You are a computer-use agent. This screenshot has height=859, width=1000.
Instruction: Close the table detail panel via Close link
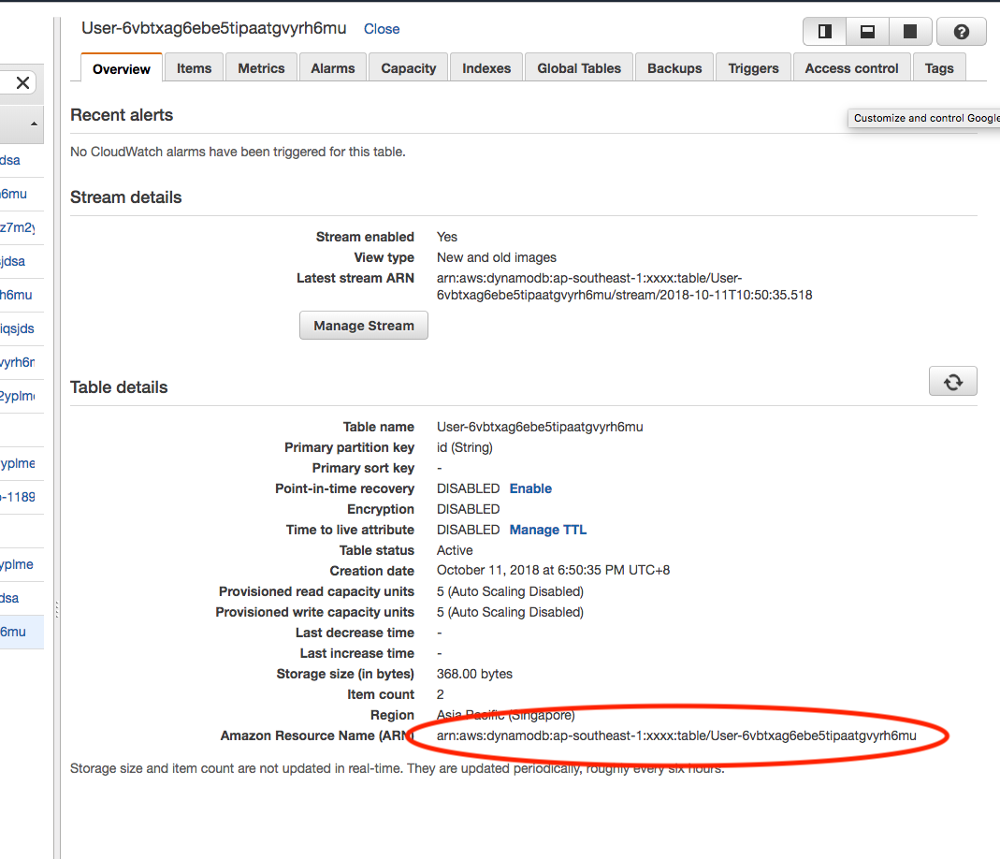[382, 29]
